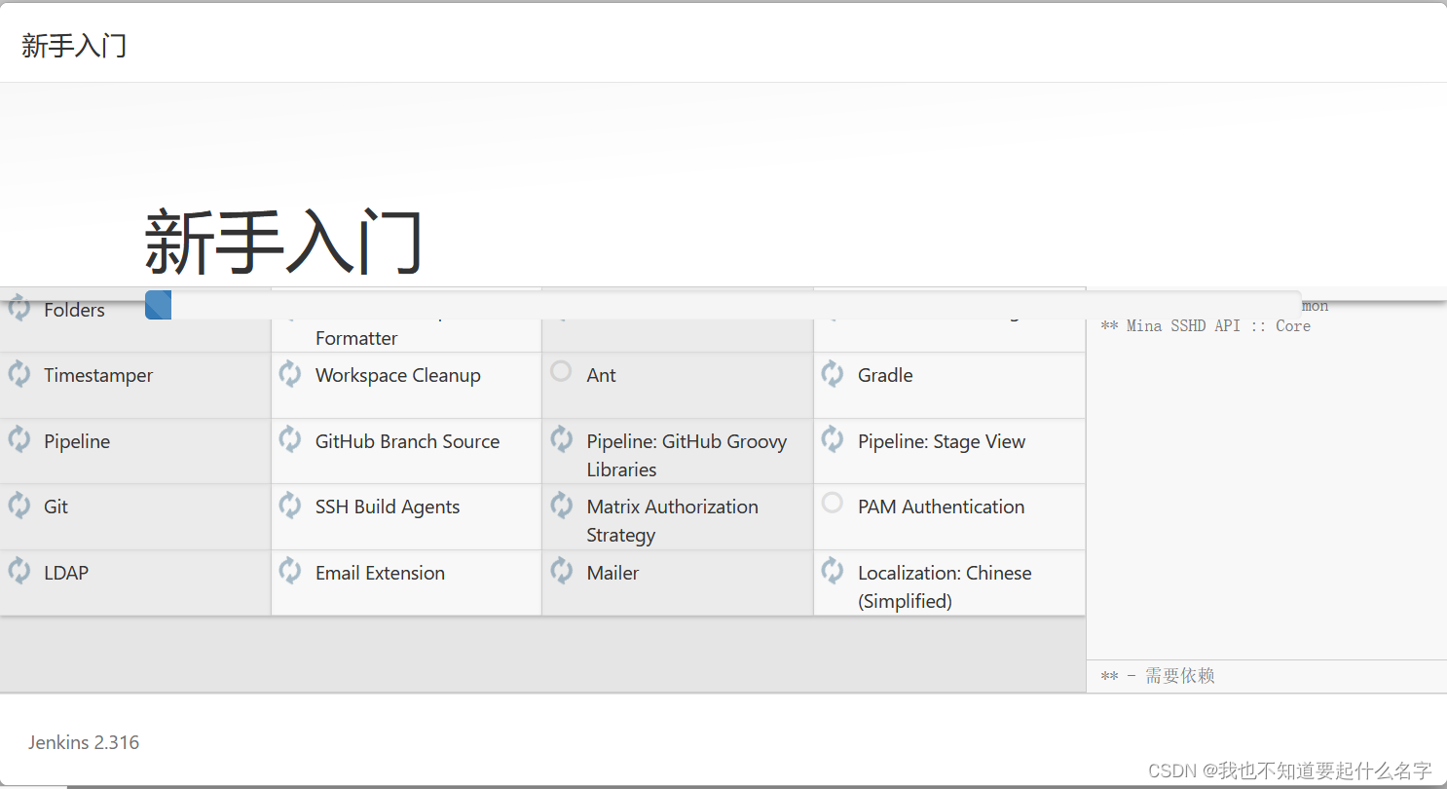
Task: Click the sync icon beside Pipeline: GitHub Groovy Libraries
Action: click(x=562, y=440)
